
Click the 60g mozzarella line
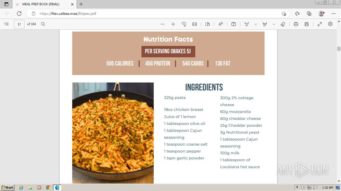[235, 112]
